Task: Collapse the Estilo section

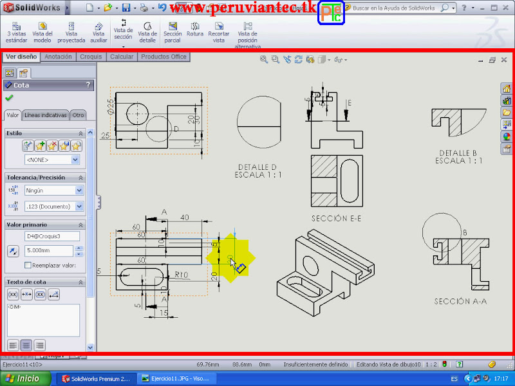Action: (80, 133)
